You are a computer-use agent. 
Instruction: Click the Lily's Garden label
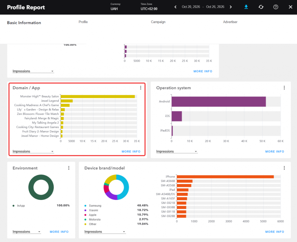[x=38, y=110]
